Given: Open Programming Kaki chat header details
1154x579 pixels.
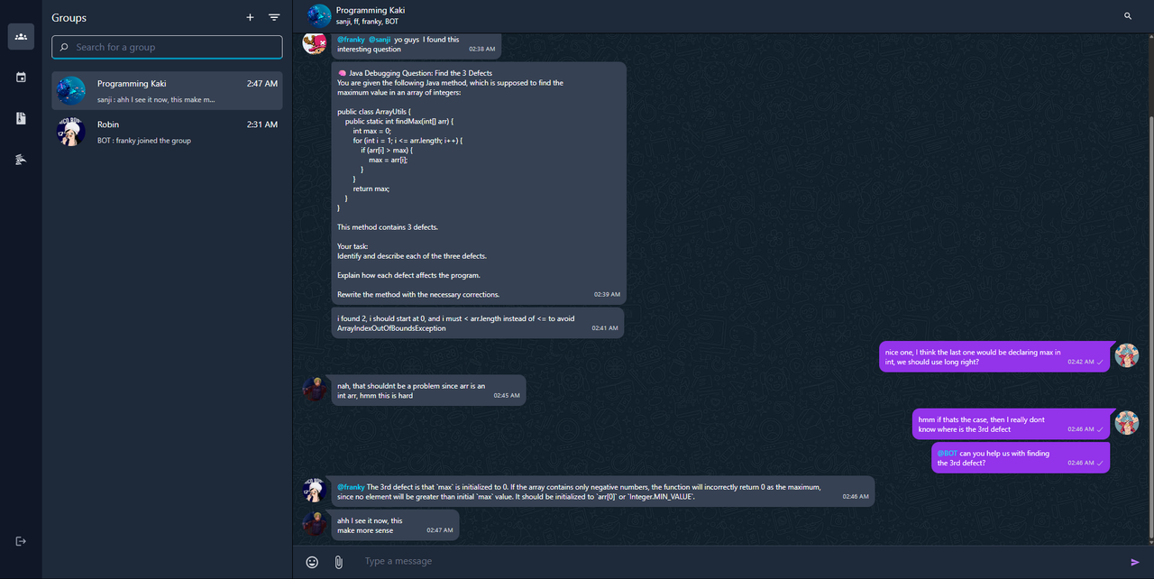Looking at the screenshot, I should [x=371, y=15].
